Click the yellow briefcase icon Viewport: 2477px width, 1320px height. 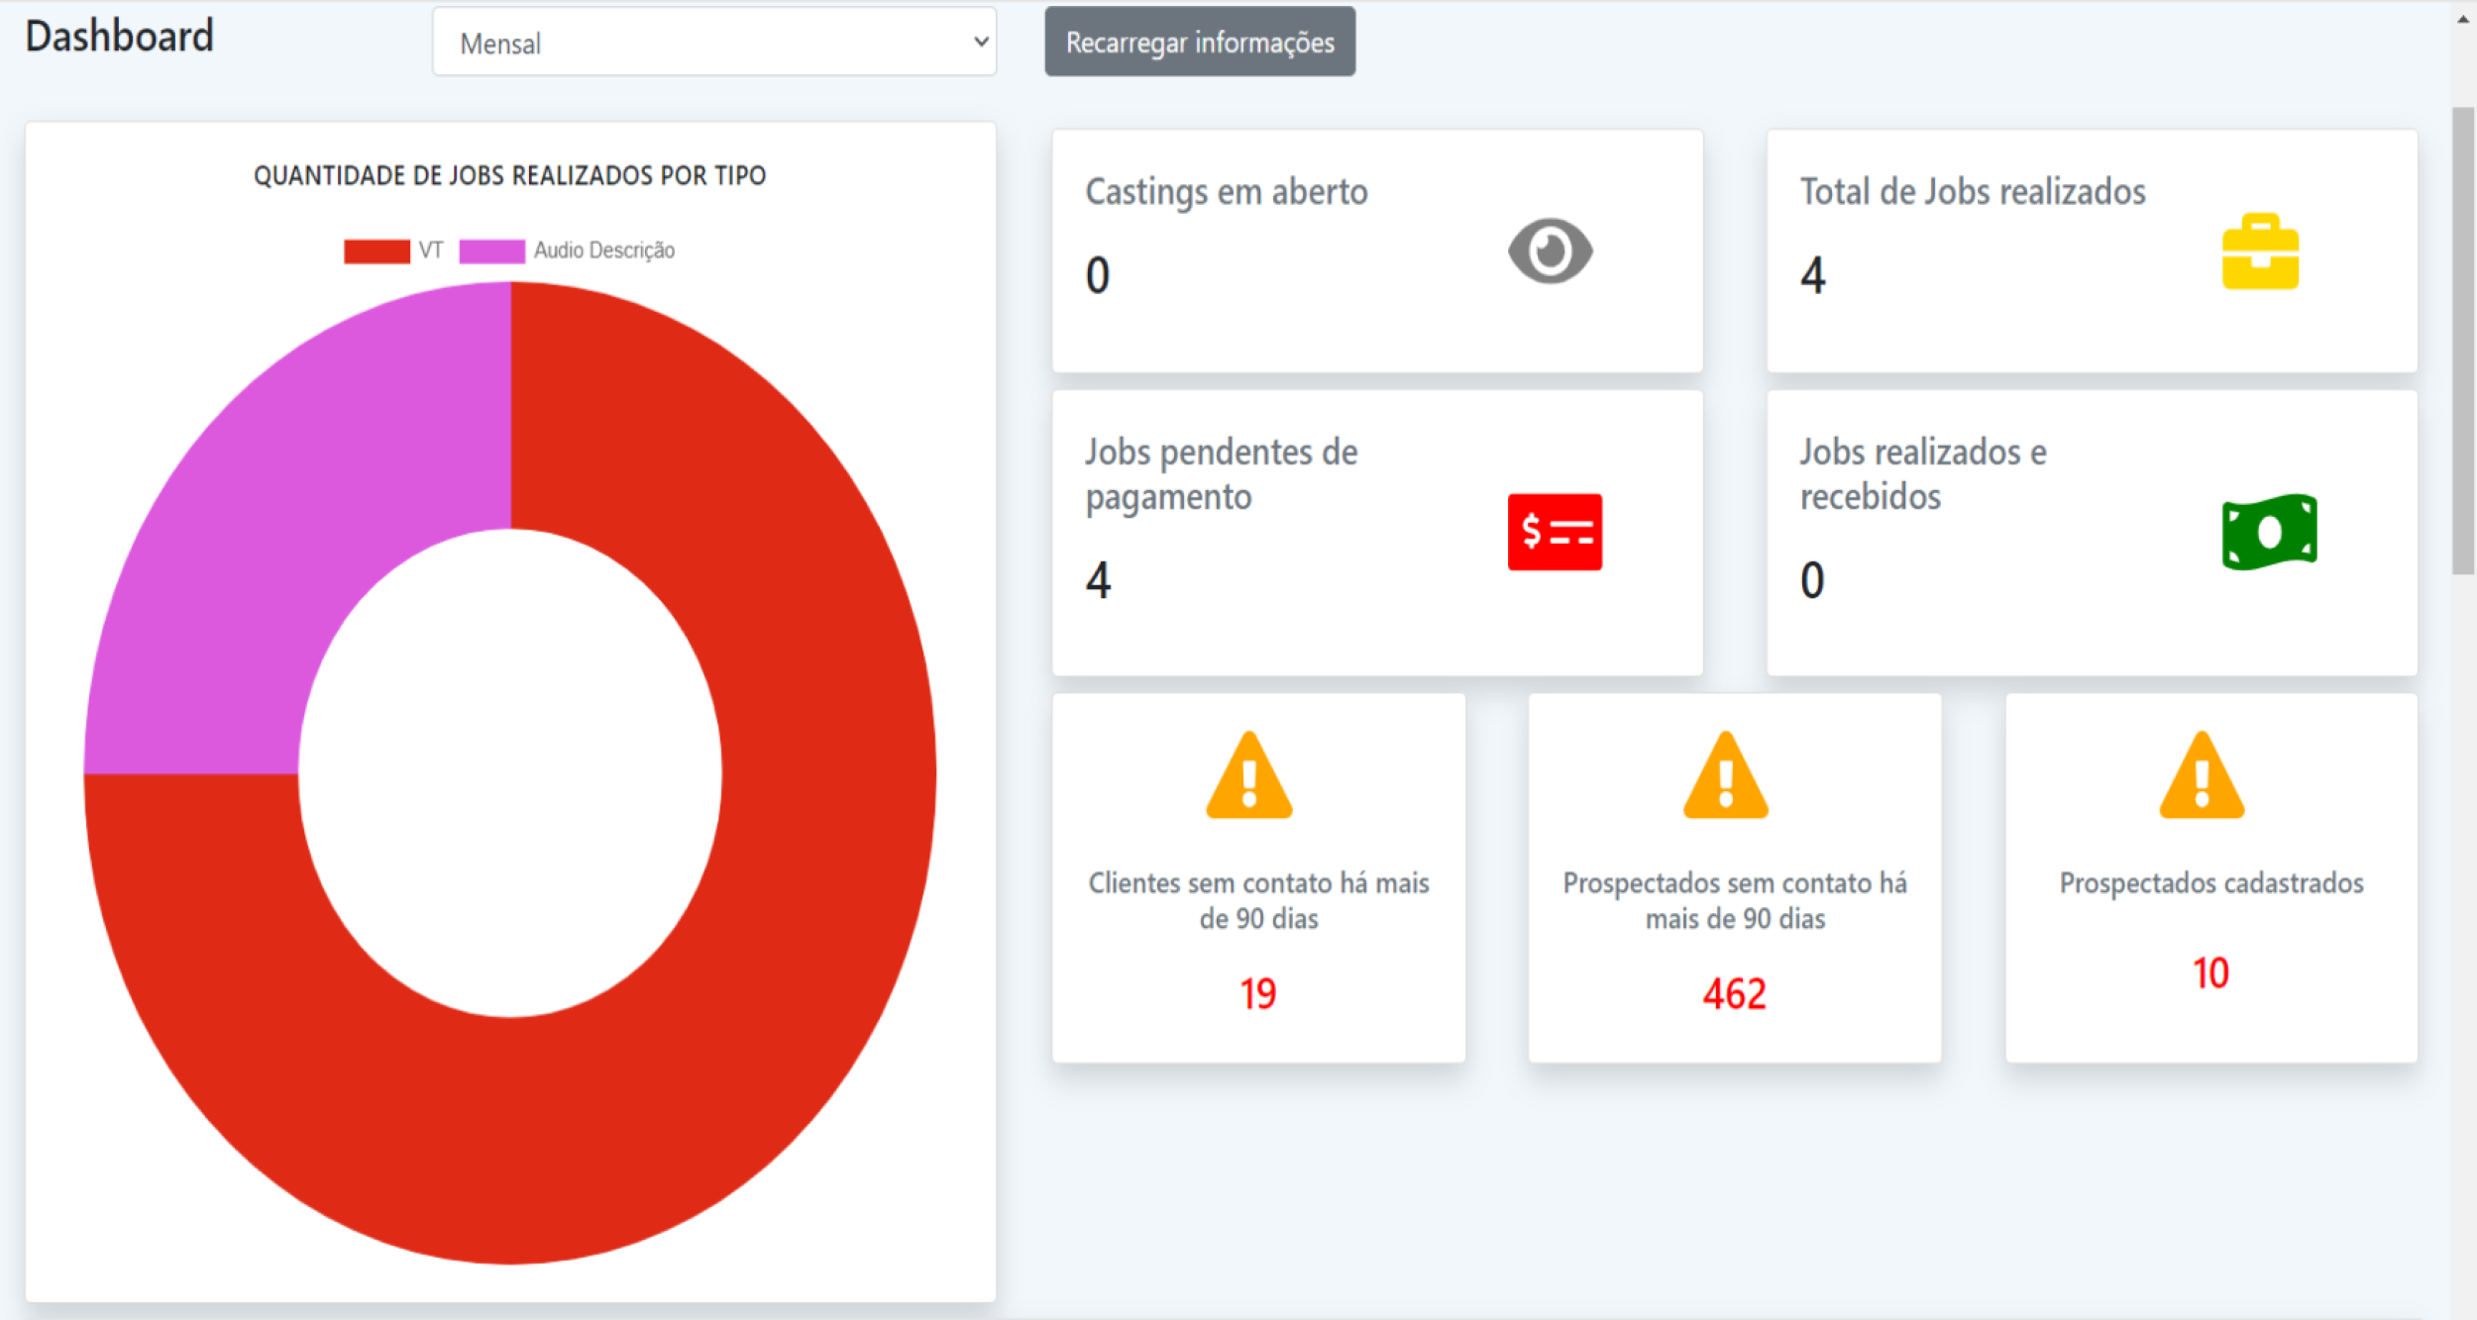(2260, 252)
